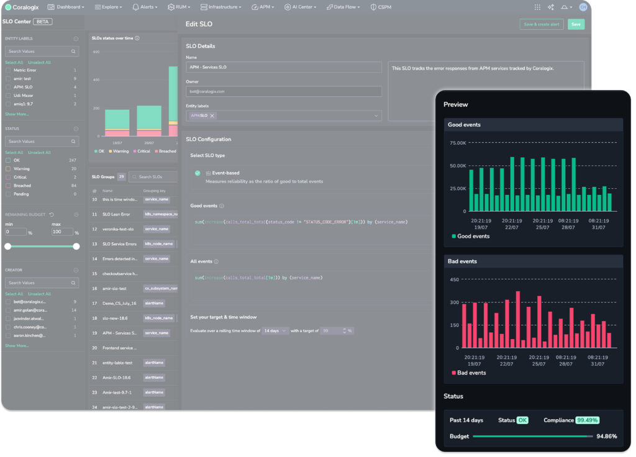The width and height of the screenshot is (636, 457).
Task: Click the search icon in Creator search
Action: tap(73, 283)
